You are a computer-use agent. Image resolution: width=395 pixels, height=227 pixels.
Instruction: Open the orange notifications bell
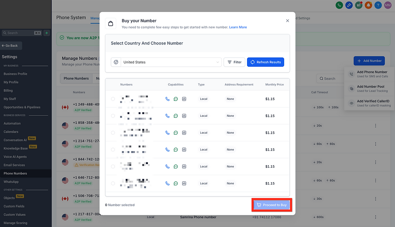368,5
